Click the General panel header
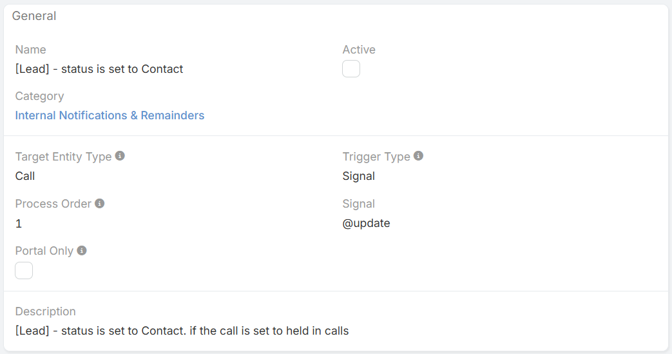Image resolution: width=672 pixels, height=354 pixels. (34, 16)
